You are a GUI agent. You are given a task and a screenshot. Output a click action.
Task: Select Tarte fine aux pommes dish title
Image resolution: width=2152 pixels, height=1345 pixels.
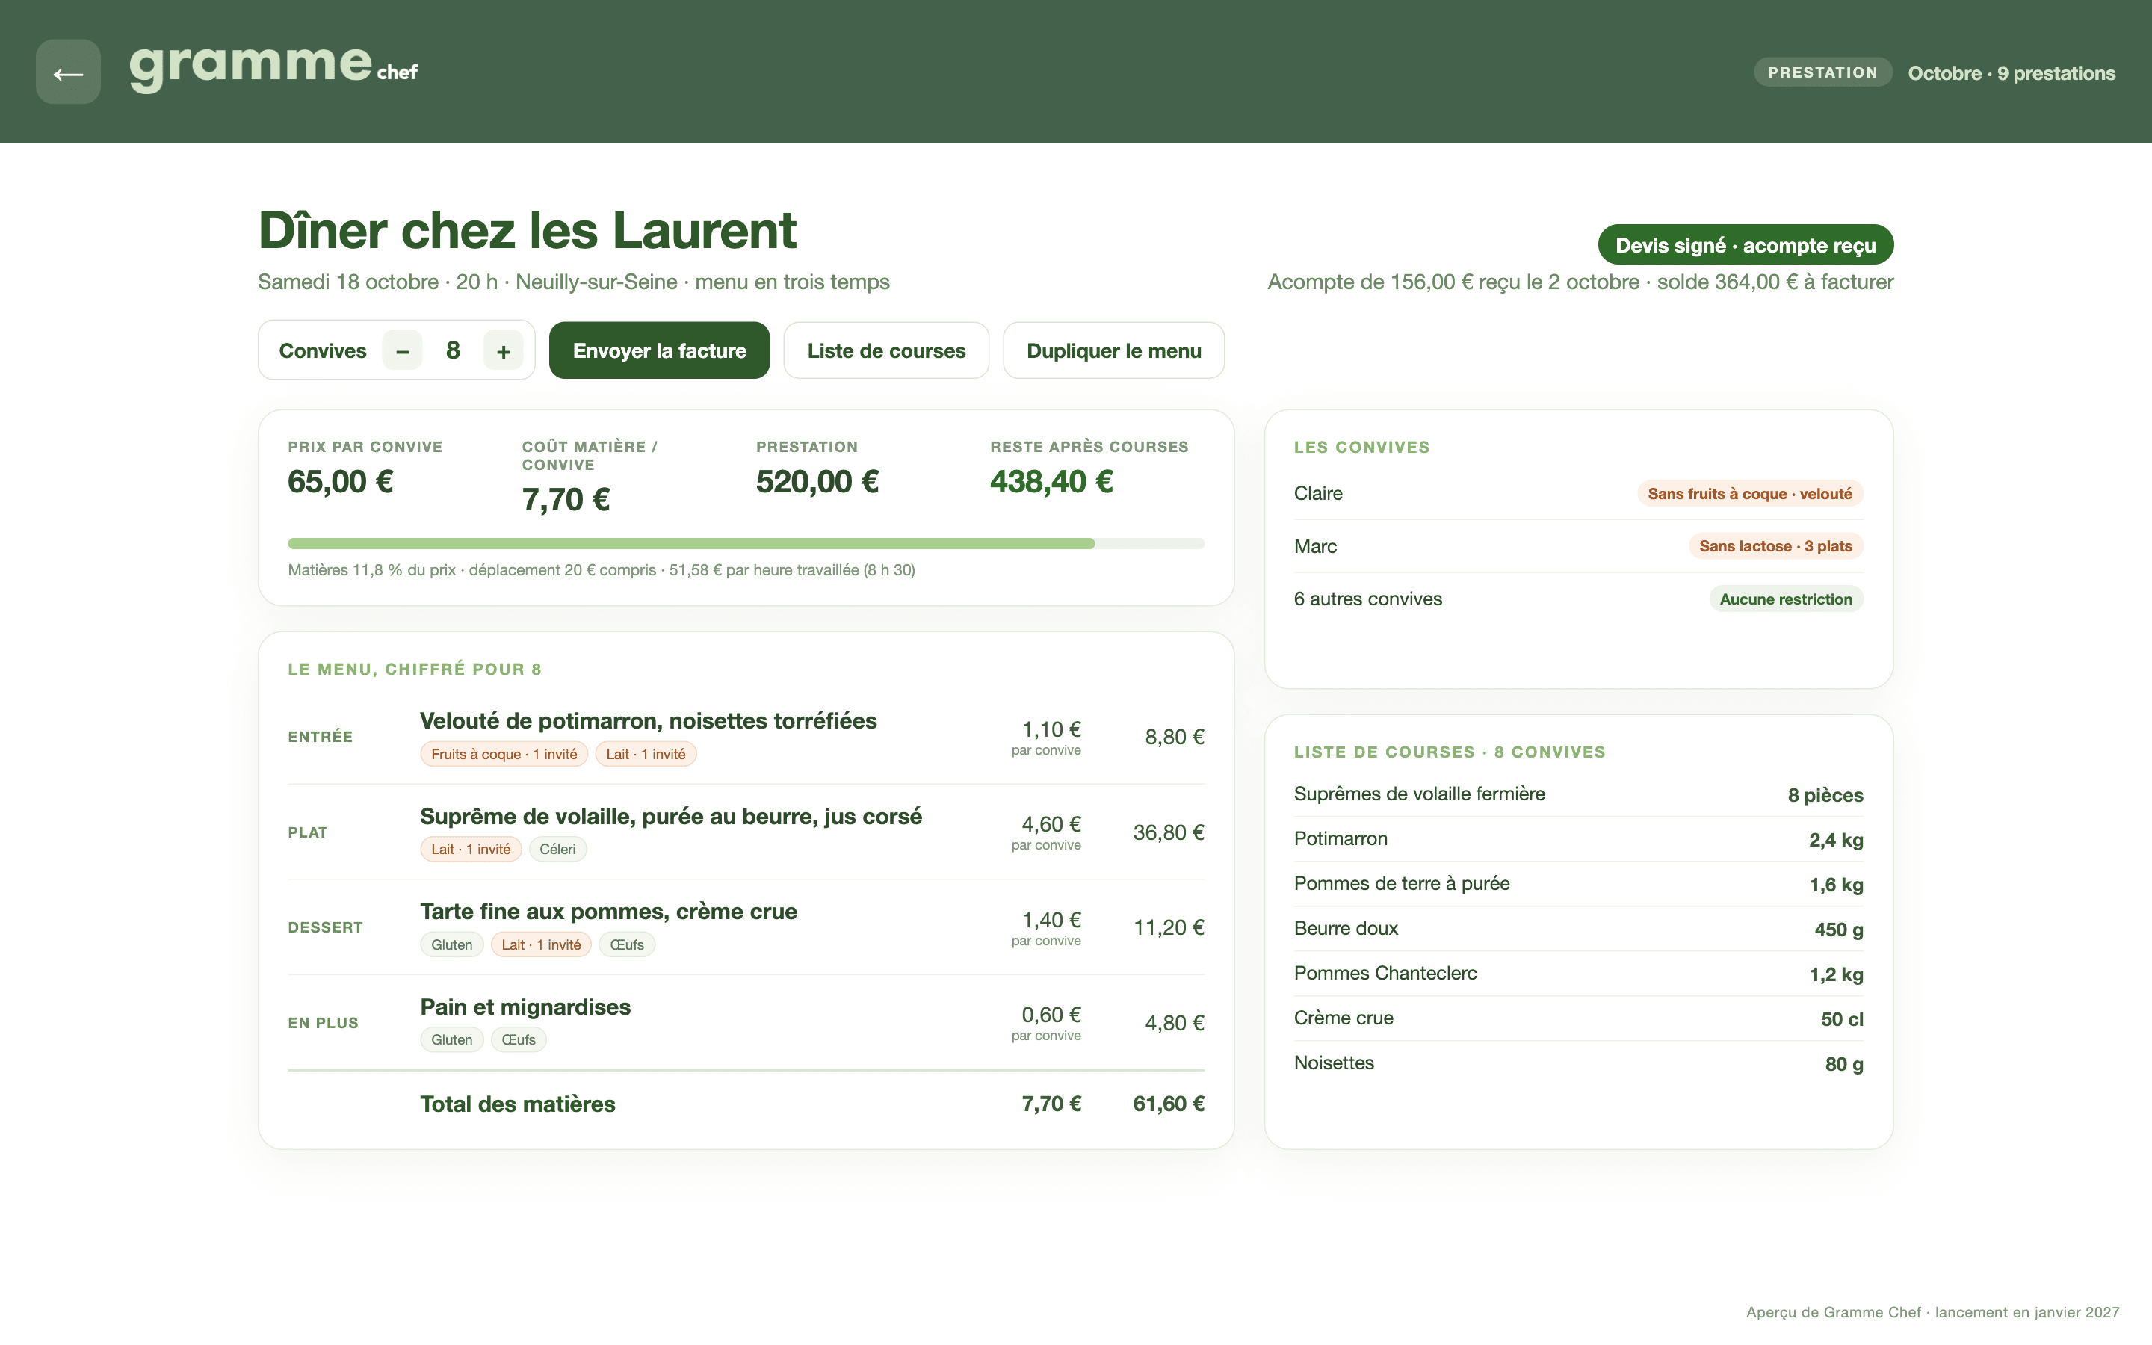(608, 912)
